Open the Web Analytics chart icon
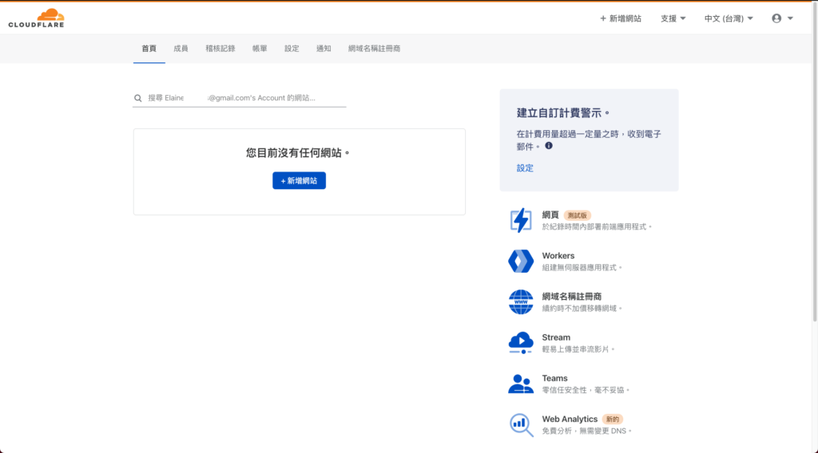The height and width of the screenshot is (453, 818). [521, 424]
